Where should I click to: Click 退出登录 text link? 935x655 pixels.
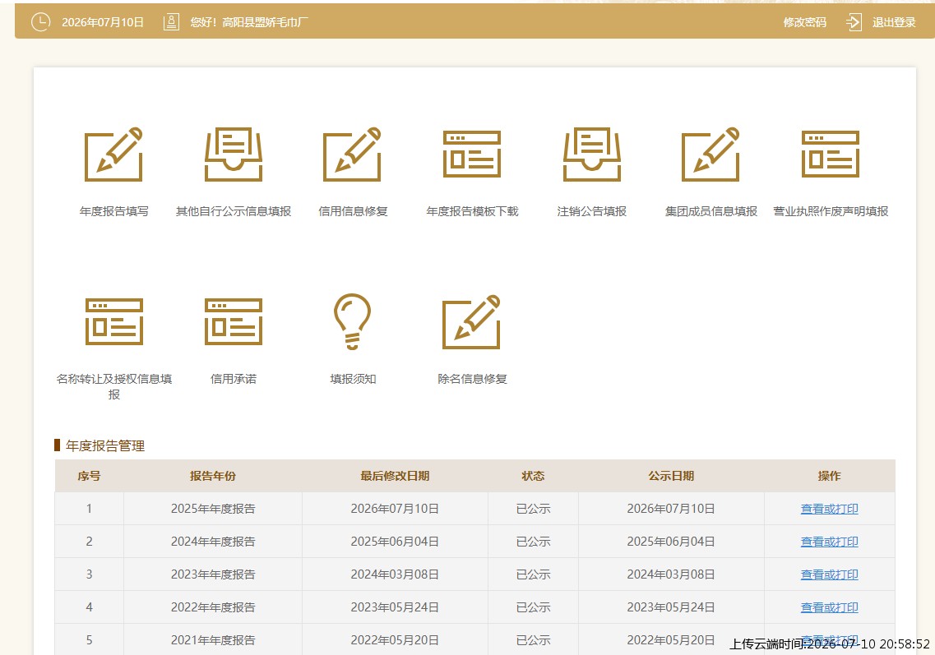click(894, 23)
